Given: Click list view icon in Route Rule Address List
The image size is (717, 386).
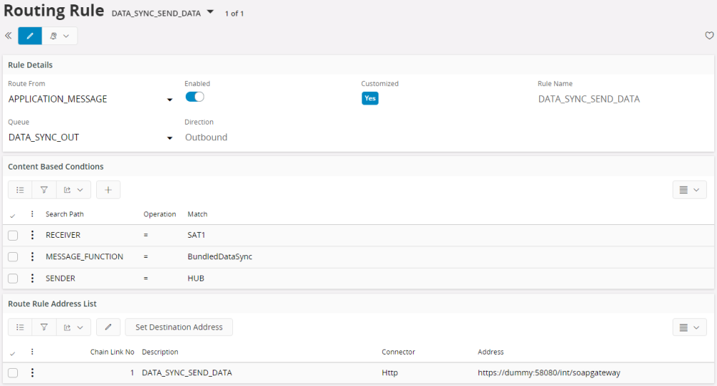Looking at the screenshot, I should tap(20, 327).
